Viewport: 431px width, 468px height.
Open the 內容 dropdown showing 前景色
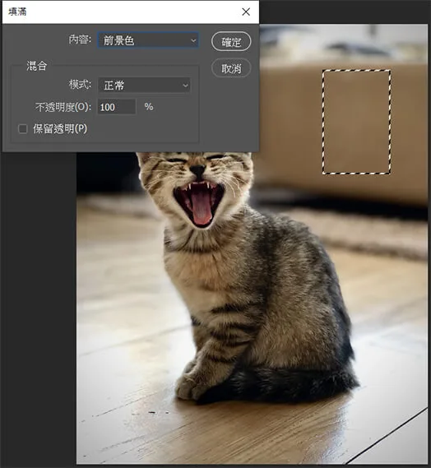[148, 40]
